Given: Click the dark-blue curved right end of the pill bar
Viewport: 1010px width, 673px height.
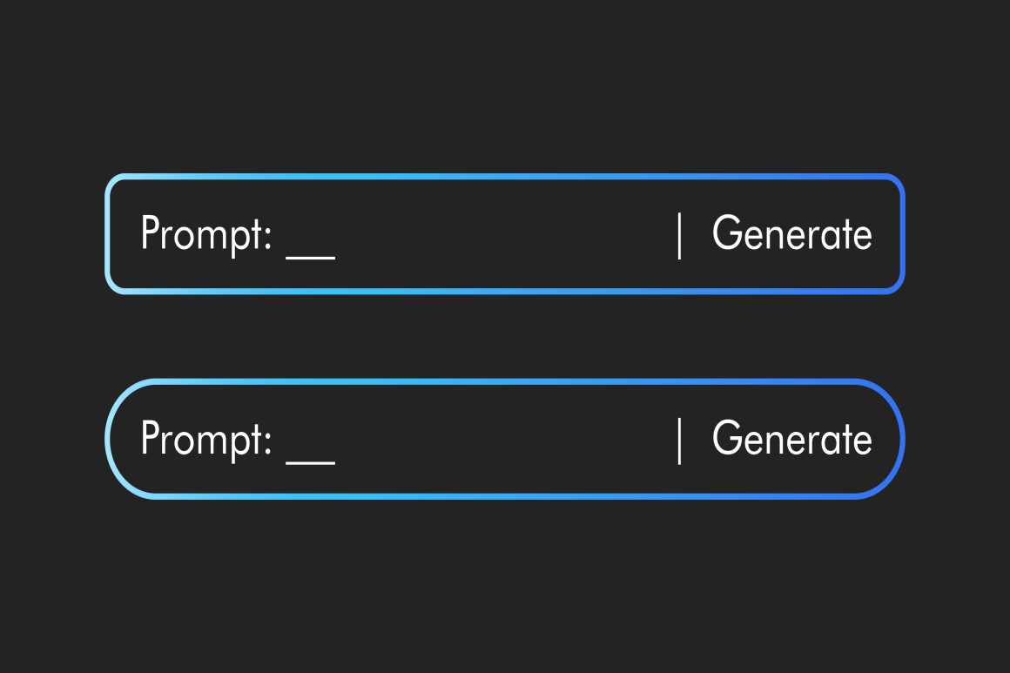Looking at the screenshot, I should 902,439.
